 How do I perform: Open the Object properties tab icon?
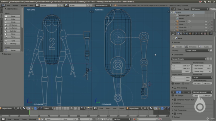pyautogui.click(x=190, y=34)
